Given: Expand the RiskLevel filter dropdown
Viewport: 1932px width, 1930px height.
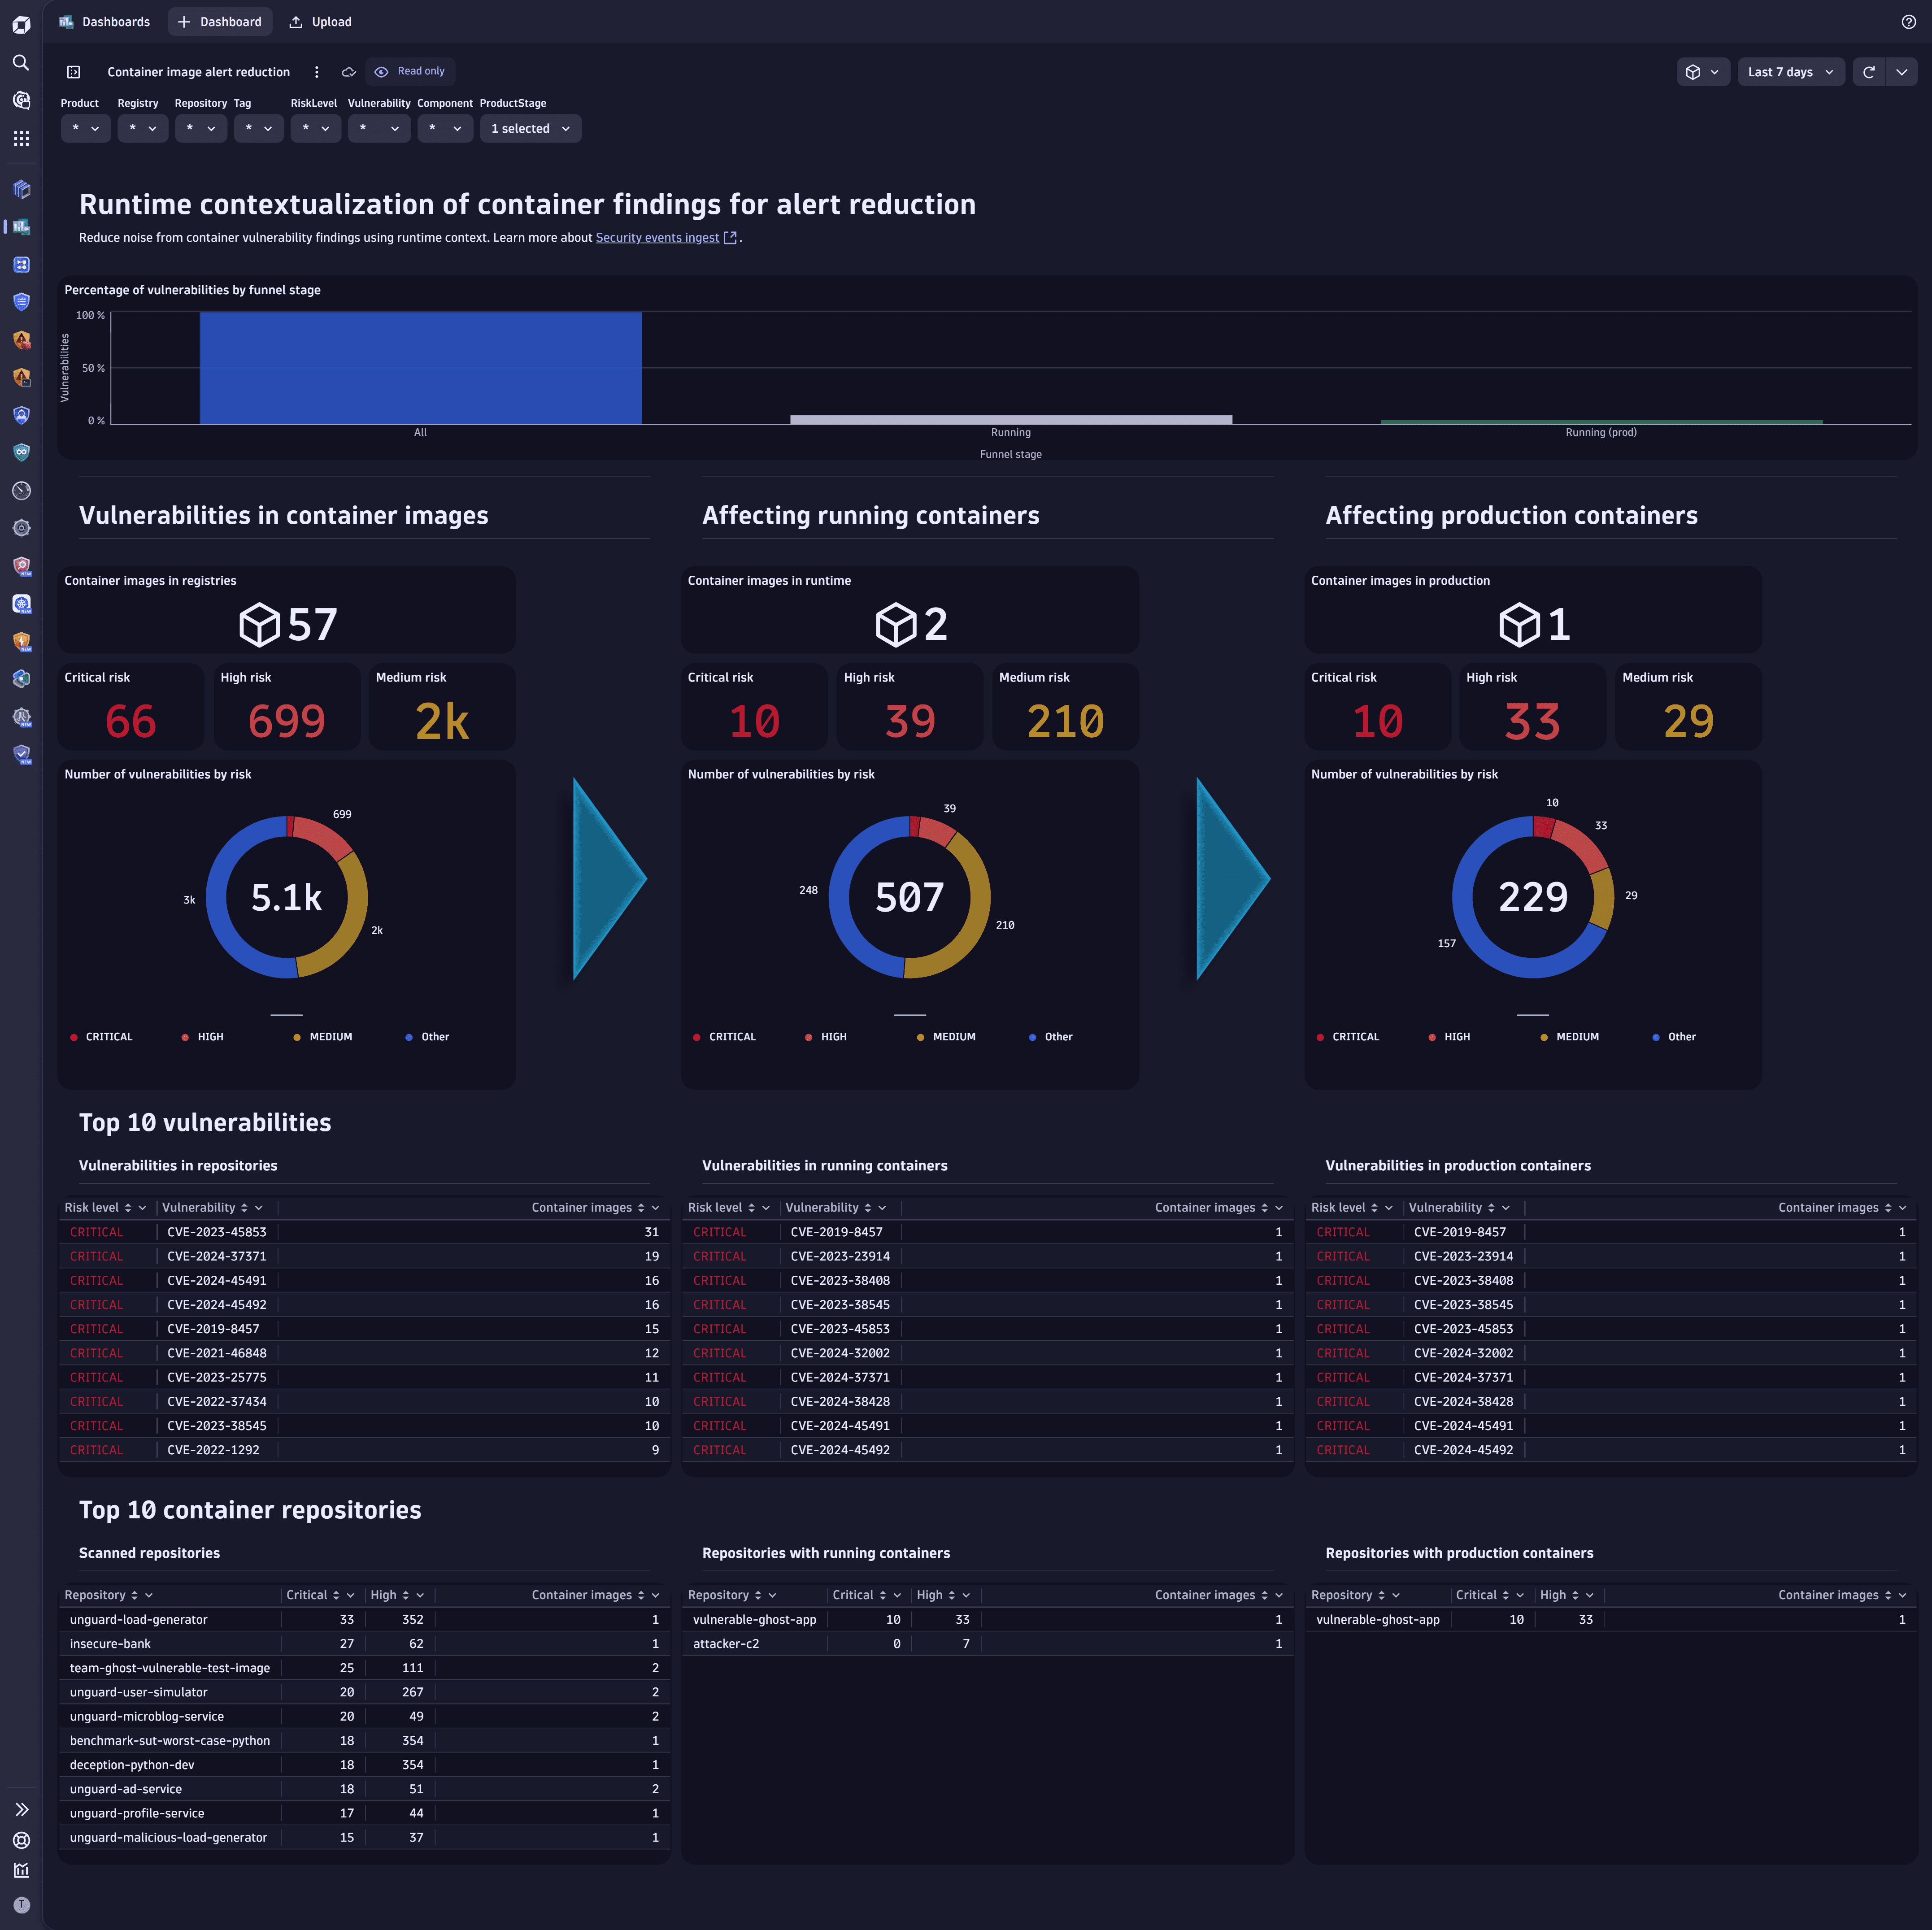Looking at the screenshot, I should [315, 127].
